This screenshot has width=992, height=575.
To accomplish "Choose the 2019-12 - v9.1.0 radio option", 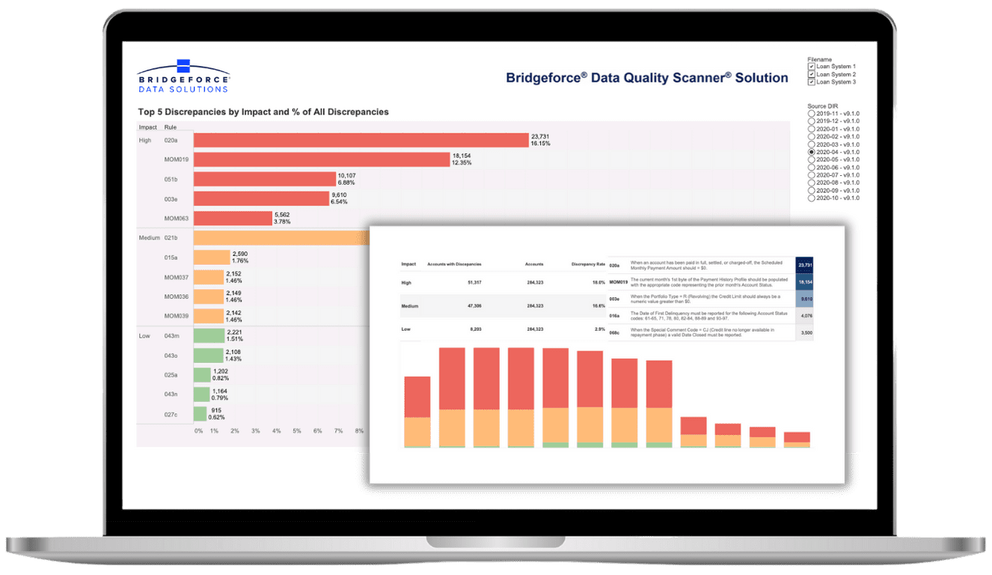I will pos(812,121).
